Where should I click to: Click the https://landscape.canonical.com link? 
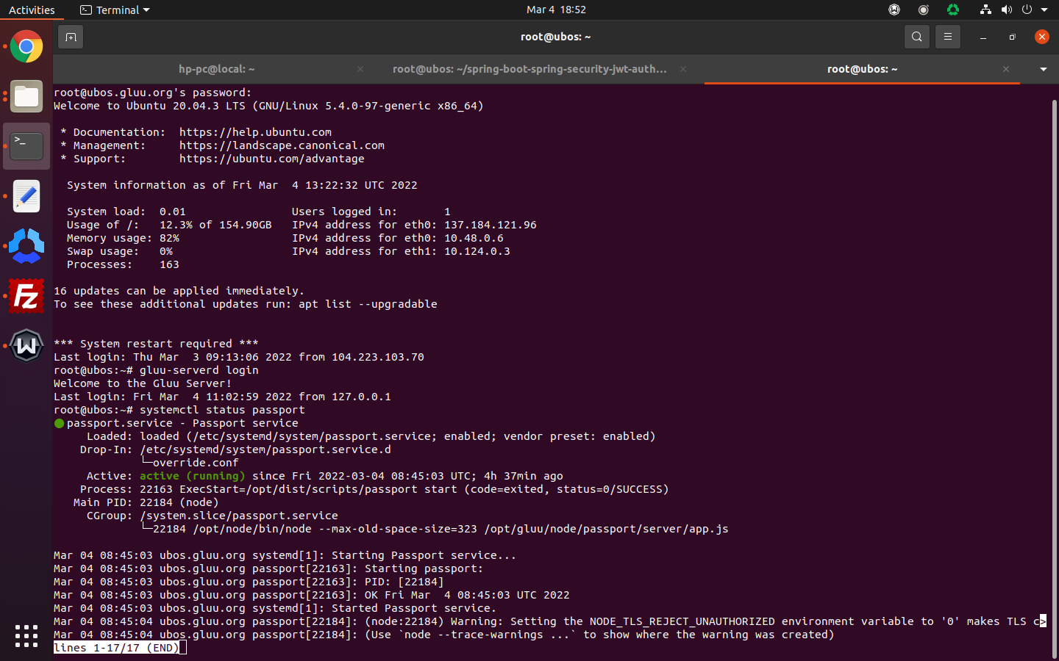[x=282, y=145]
